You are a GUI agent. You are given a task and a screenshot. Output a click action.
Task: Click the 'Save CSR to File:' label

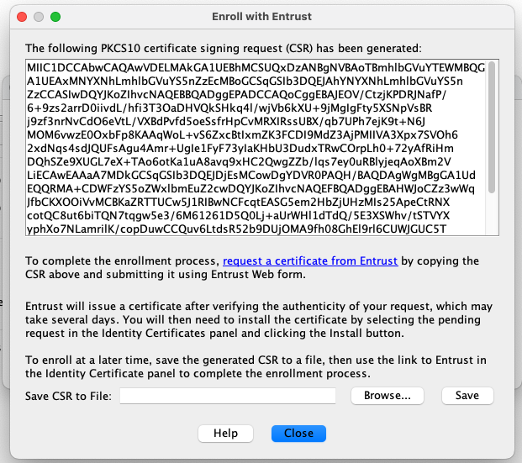69,396
